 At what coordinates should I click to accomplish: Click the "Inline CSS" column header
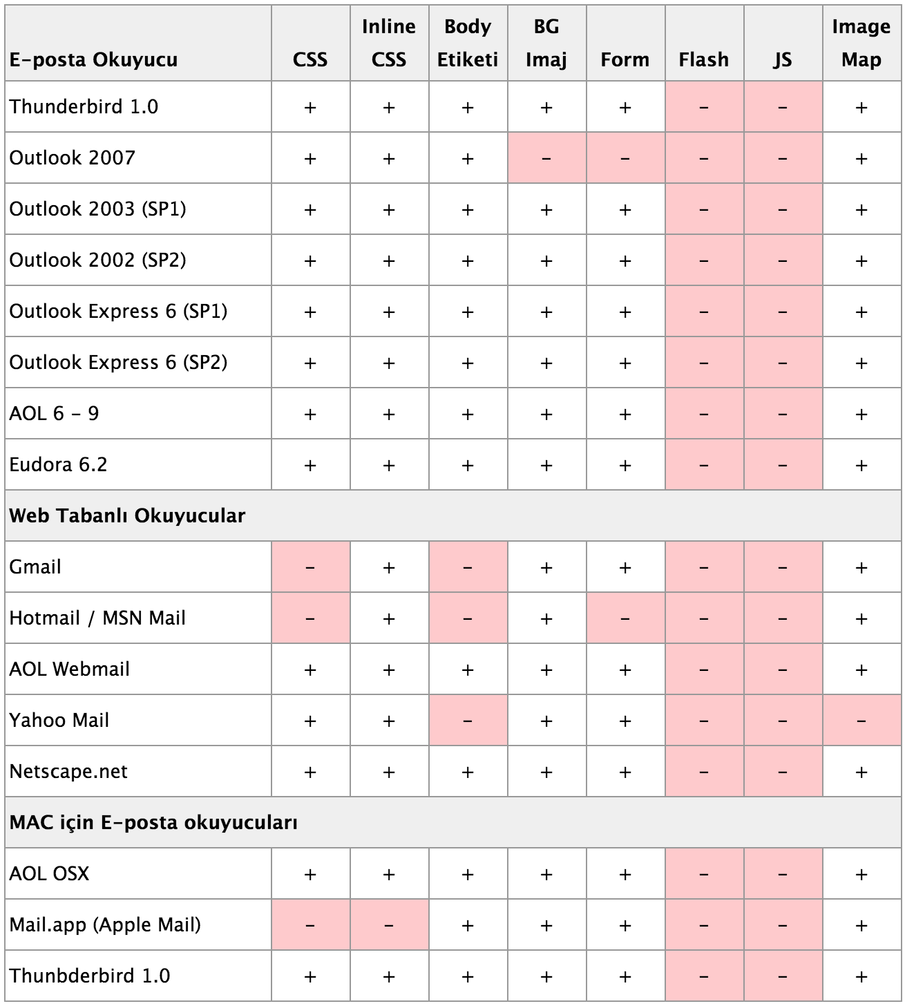[x=389, y=43]
